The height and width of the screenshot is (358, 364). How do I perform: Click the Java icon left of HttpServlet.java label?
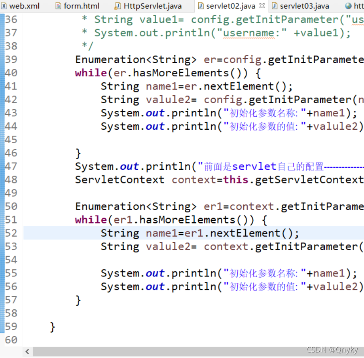(x=117, y=6)
